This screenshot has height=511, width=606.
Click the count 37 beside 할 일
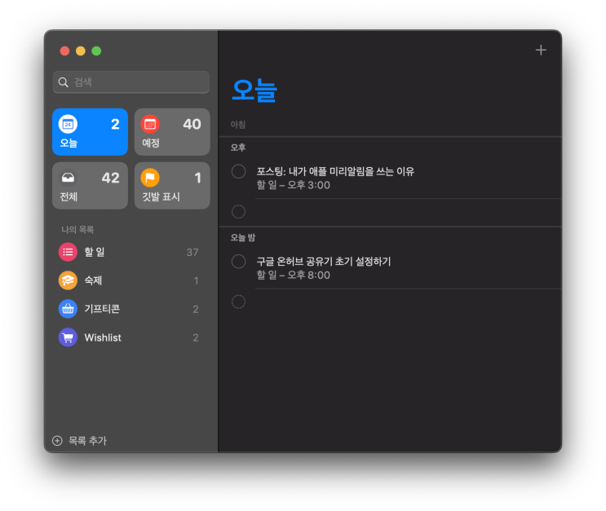(192, 252)
